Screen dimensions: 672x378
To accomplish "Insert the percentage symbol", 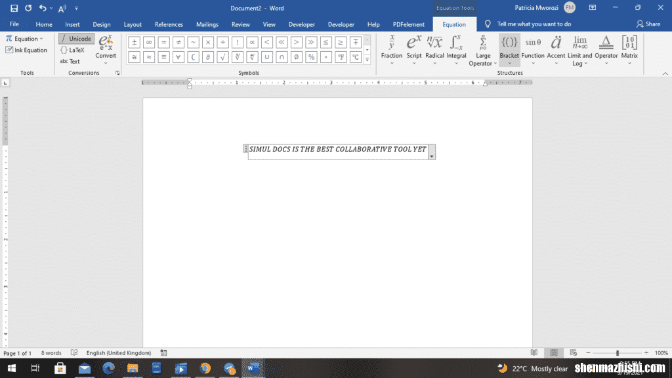I will coord(311,57).
